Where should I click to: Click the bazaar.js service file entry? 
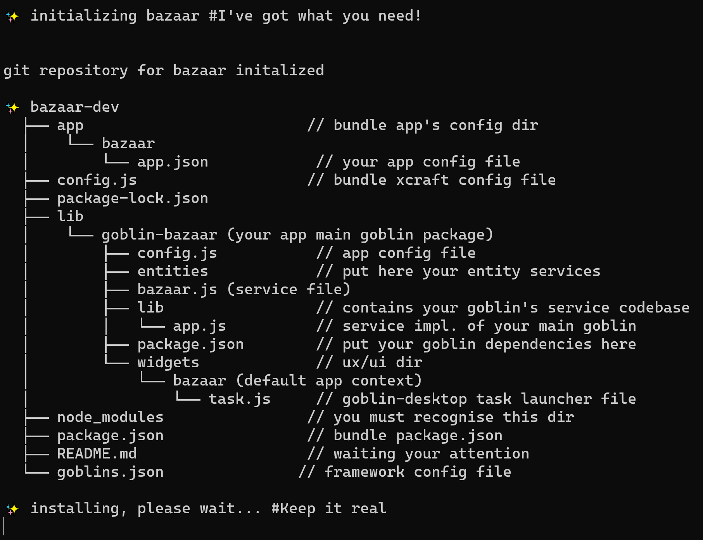point(177,290)
